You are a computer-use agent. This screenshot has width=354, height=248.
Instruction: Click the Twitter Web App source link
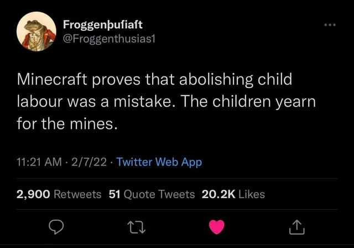(160, 162)
